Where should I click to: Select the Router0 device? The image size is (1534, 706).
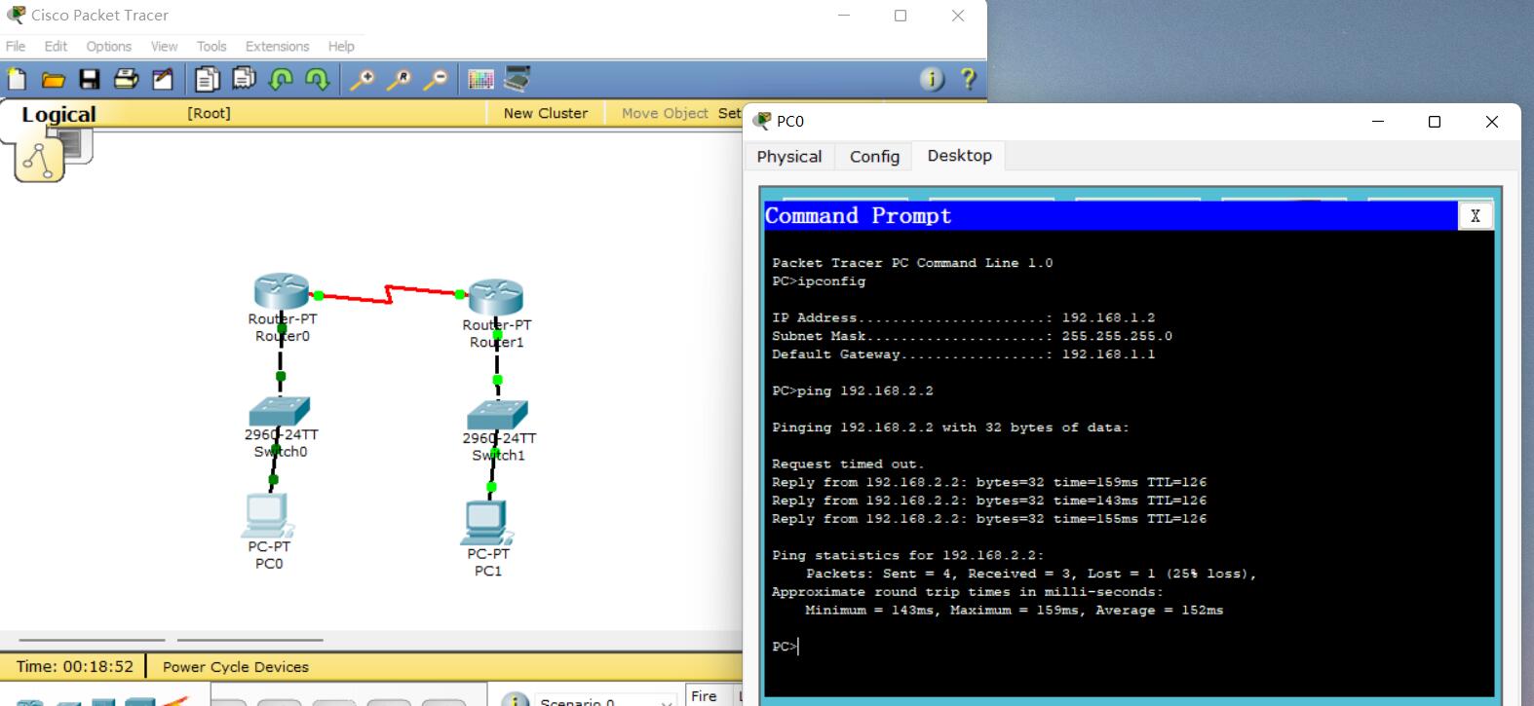[x=282, y=292]
